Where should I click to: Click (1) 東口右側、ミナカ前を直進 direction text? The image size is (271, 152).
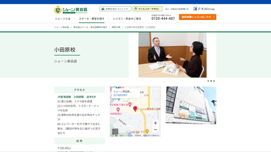pyautogui.click(x=75, y=101)
